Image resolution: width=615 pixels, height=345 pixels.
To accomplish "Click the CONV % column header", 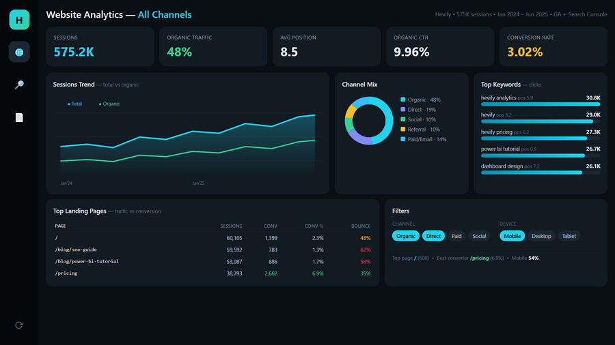I will coord(314,226).
